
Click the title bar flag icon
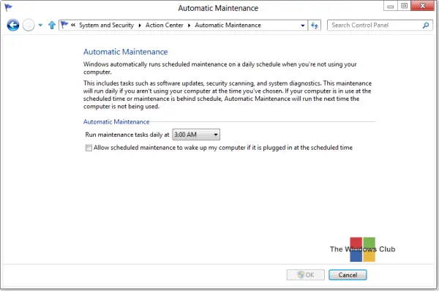point(8,7)
